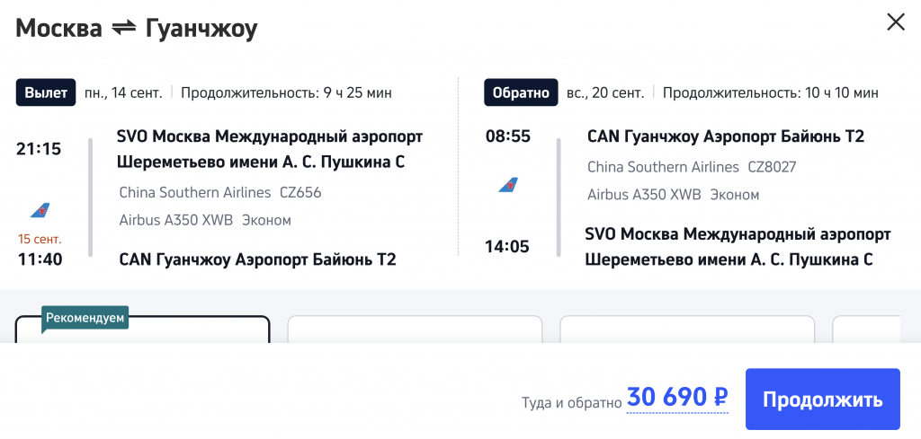Select the Обратно return badge
Screen dimensions: 921x439
point(521,92)
